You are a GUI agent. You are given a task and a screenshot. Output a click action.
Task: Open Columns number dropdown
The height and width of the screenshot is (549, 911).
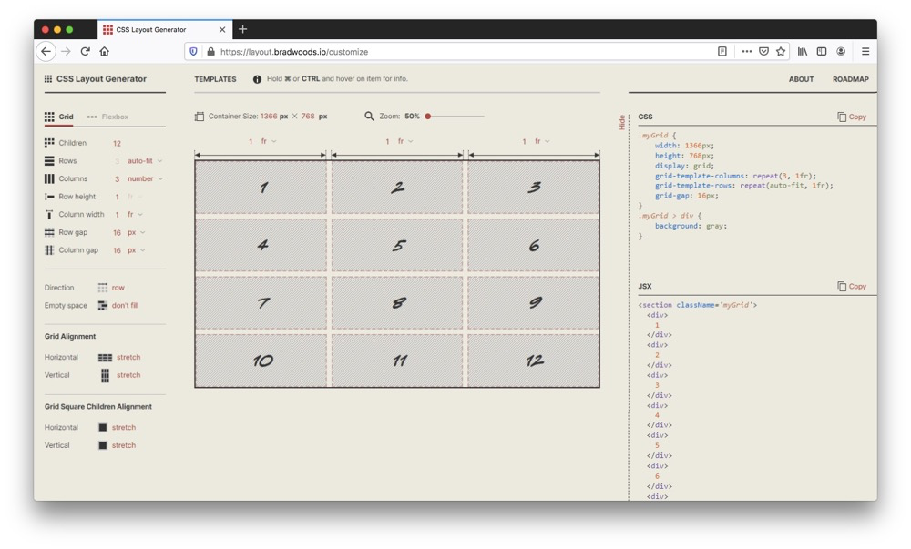tap(145, 178)
